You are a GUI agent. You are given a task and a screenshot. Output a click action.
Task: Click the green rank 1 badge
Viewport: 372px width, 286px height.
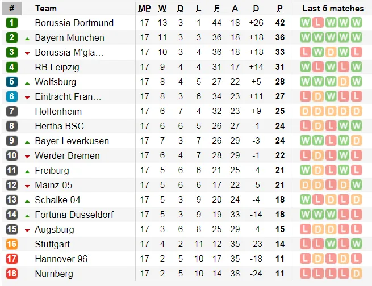[x=12, y=23]
